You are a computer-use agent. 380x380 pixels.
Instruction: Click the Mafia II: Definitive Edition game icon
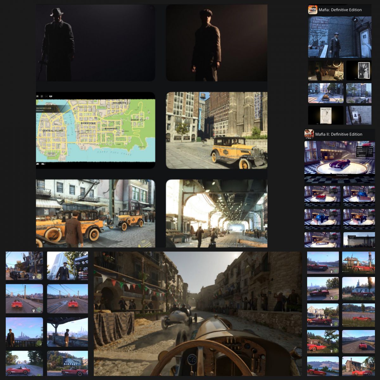click(309, 134)
